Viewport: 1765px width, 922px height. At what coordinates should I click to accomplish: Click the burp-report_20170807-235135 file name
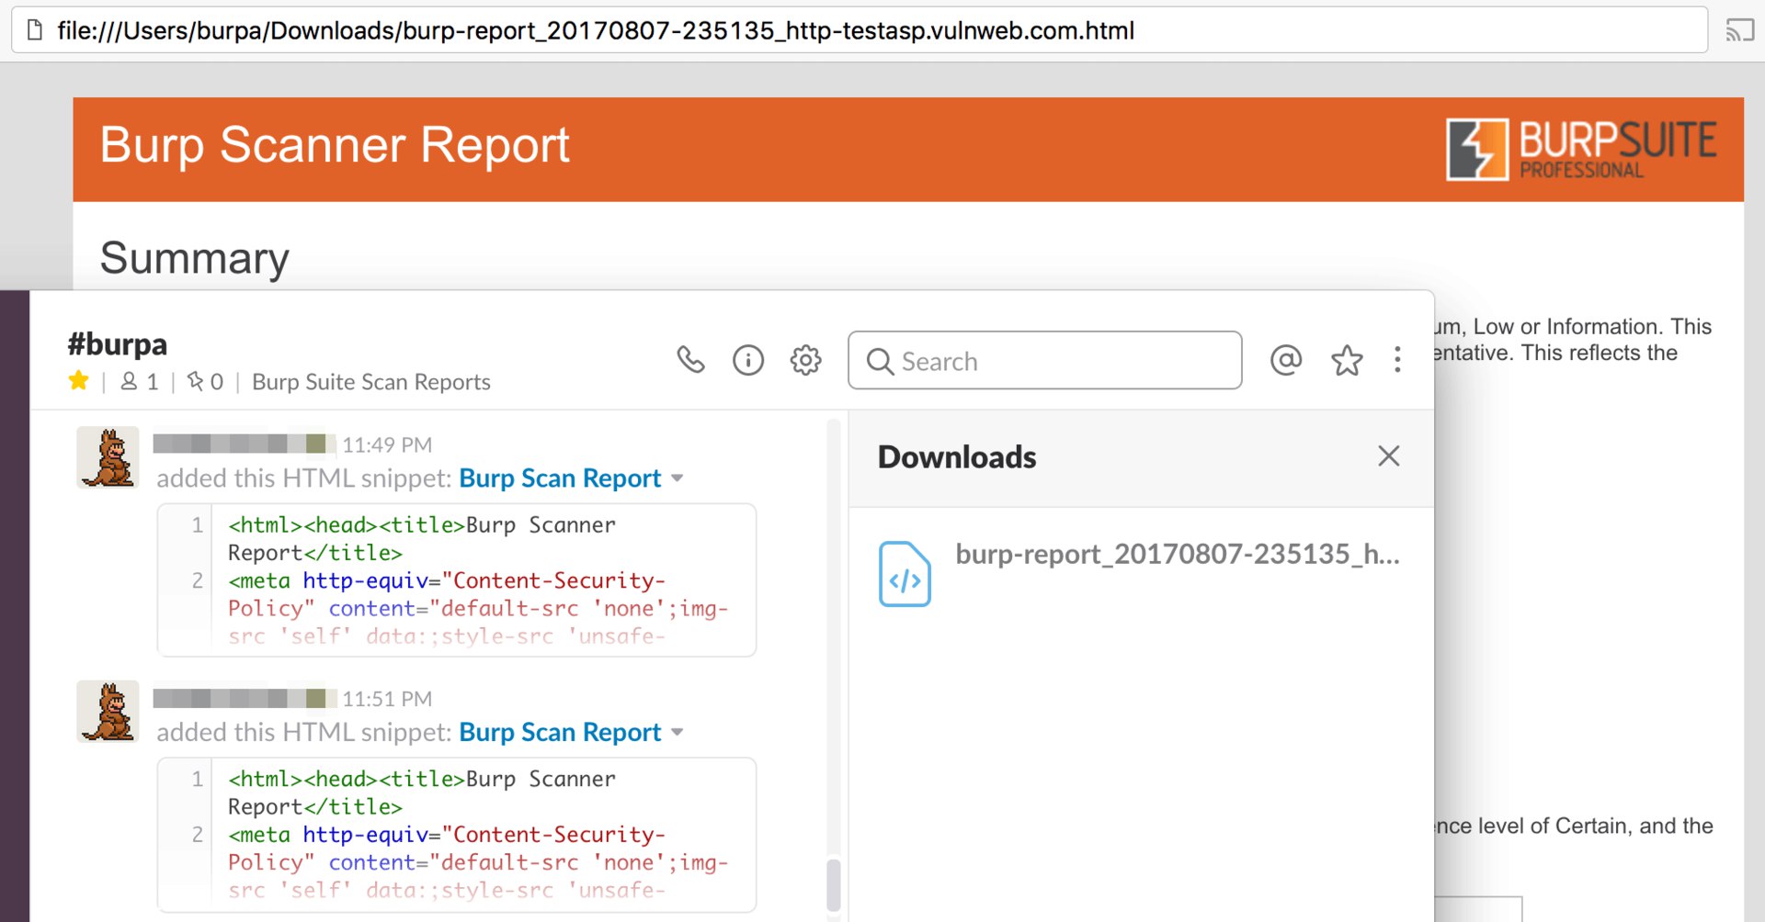click(x=1178, y=554)
